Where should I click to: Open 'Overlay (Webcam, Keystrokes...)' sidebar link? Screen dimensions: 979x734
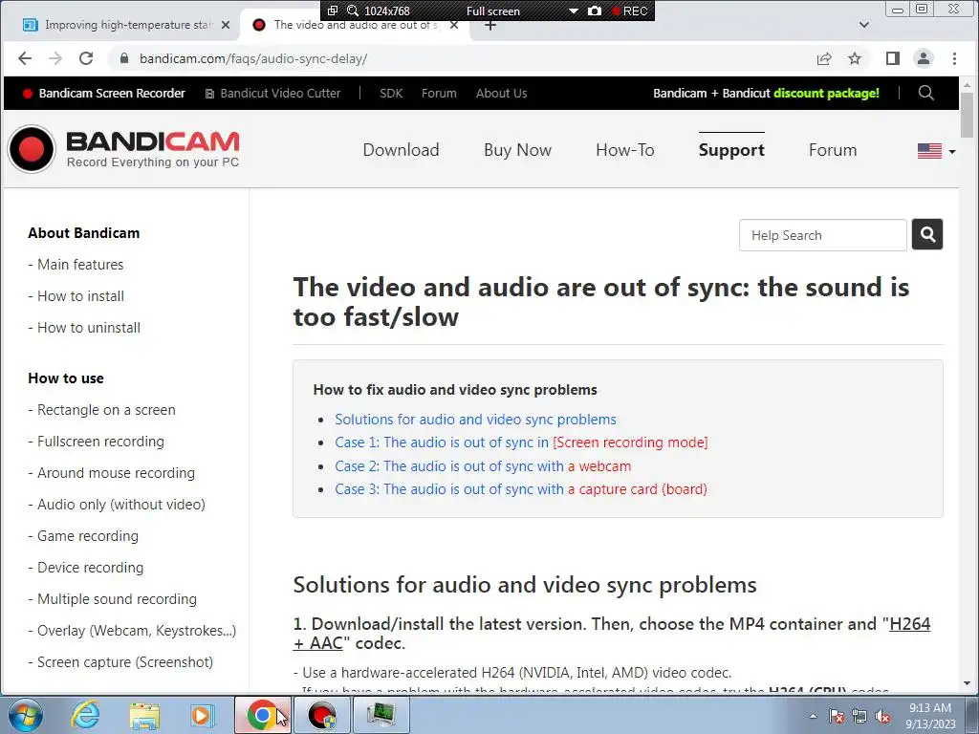coord(137,631)
